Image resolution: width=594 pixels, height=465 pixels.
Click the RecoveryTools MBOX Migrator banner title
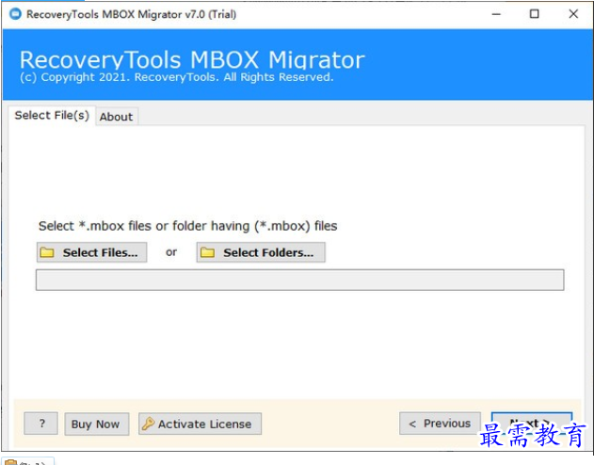(x=192, y=59)
